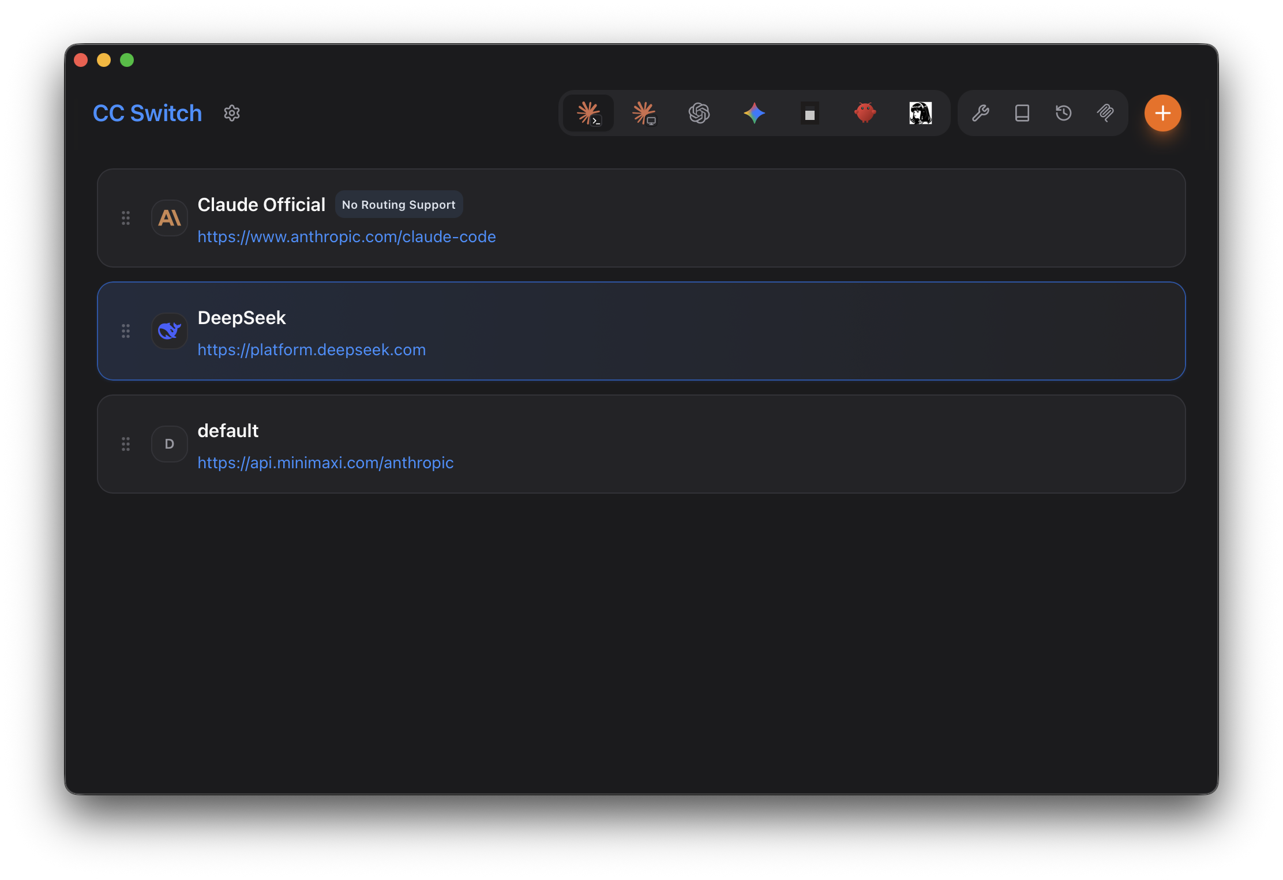1283x880 pixels.
Task: Minimize the window with yellow button
Action: (x=104, y=60)
